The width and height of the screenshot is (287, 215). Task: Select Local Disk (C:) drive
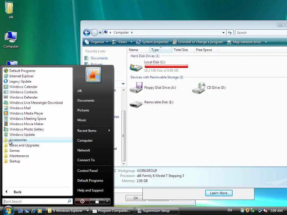point(159,66)
